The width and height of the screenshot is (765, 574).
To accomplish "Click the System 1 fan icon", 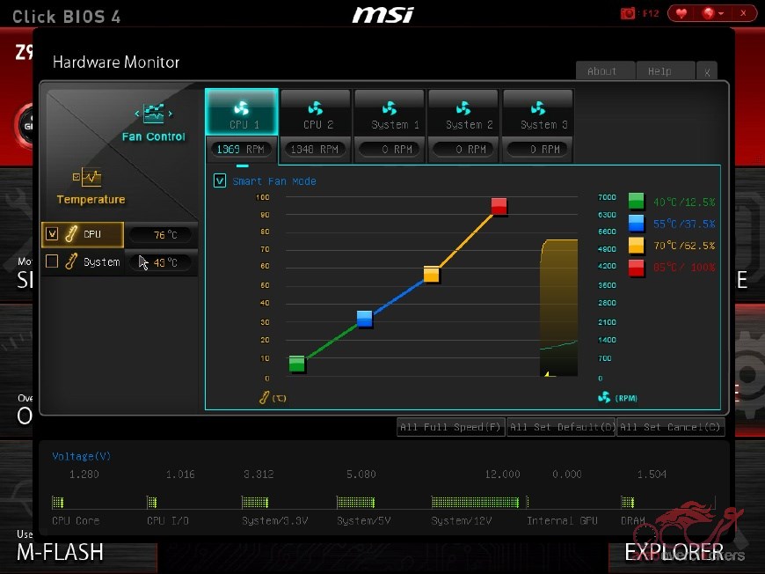I will click(389, 108).
